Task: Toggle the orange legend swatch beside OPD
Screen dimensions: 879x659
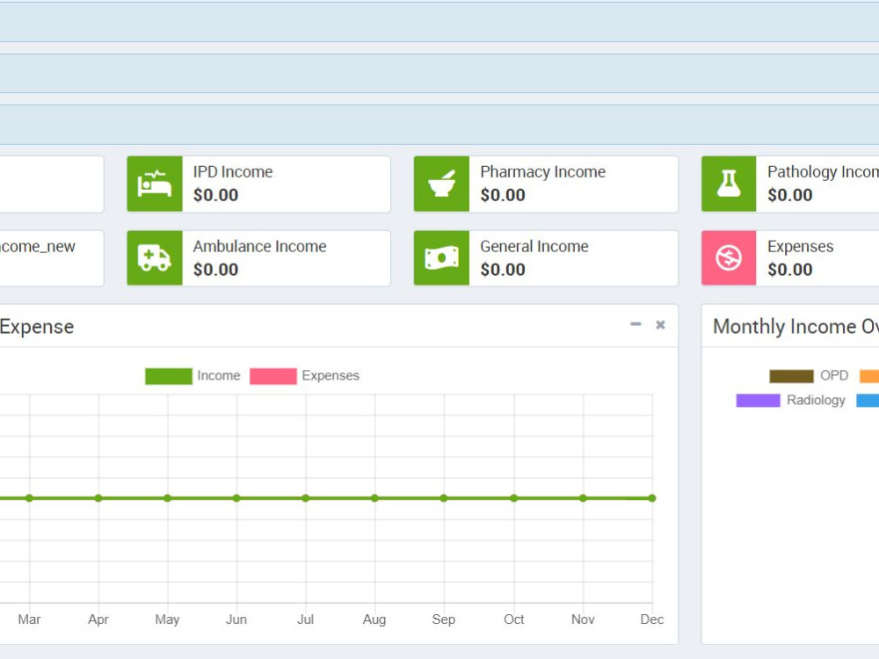Action: tap(869, 376)
